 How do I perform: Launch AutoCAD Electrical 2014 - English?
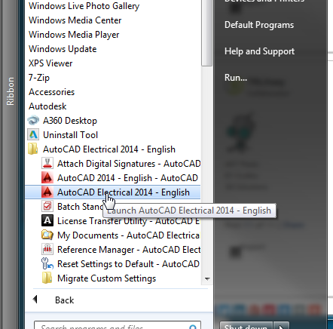(x=124, y=192)
